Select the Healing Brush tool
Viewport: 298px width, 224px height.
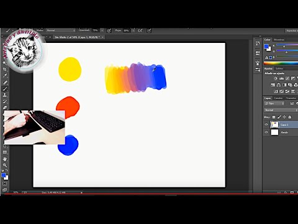click(5, 82)
